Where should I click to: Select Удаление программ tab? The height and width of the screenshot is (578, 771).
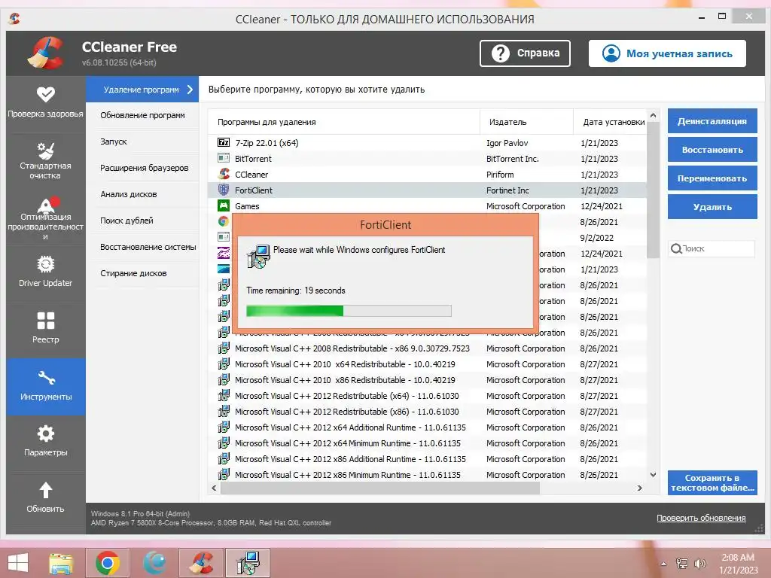(142, 90)
